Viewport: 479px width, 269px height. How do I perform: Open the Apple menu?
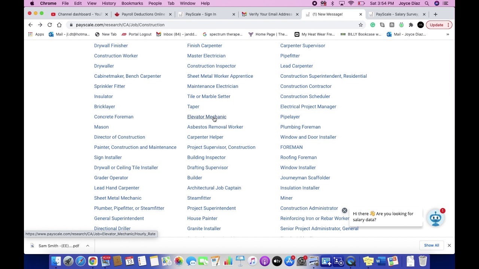pos(32,3)
